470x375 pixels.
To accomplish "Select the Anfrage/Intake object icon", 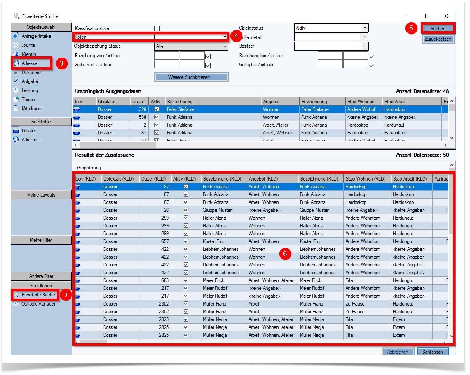I will coord(16,36).
